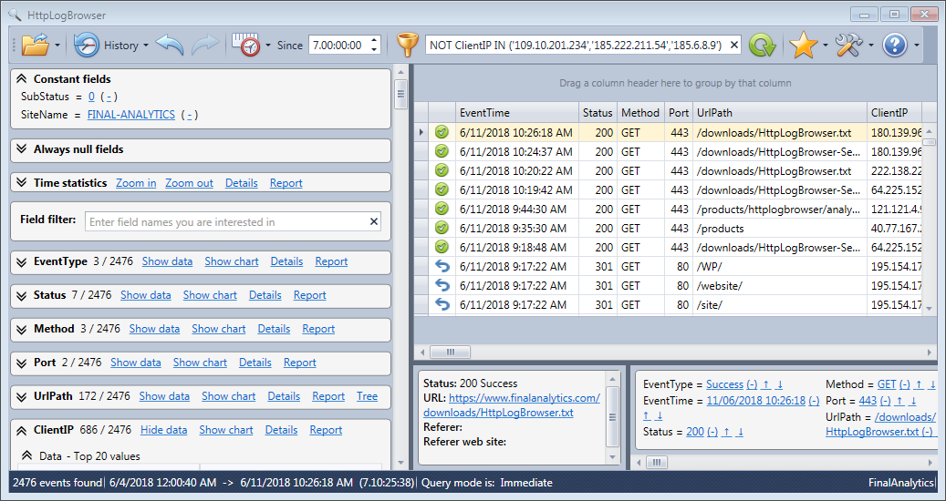Click redirect arrow icon on /WP/ row
Screen dimensions: 946x501
(x=442, y=266)
